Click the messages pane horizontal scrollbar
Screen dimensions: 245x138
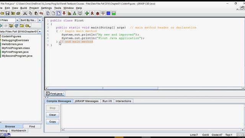[x=152, y=130]
